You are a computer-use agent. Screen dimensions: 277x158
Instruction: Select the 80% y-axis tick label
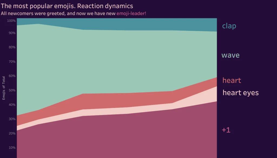[x=12, y=47]
